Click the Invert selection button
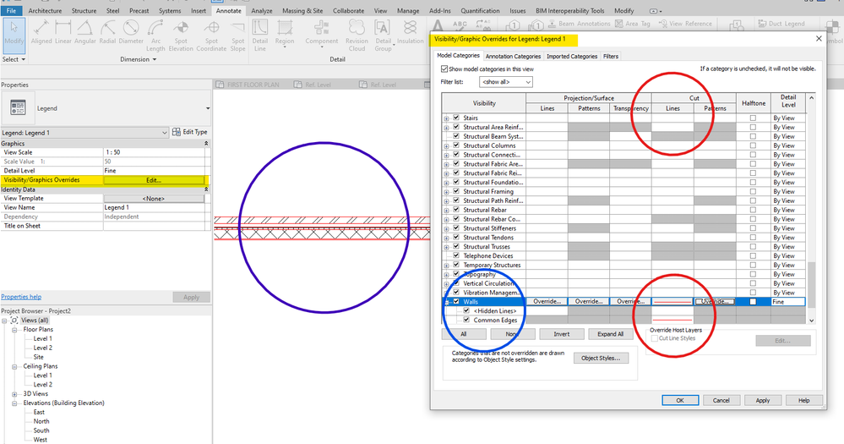844x444 pixels. tap(562, 334)
